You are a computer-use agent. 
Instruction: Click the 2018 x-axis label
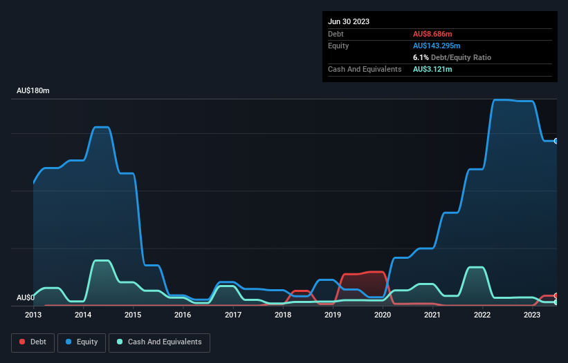point(283,315)
